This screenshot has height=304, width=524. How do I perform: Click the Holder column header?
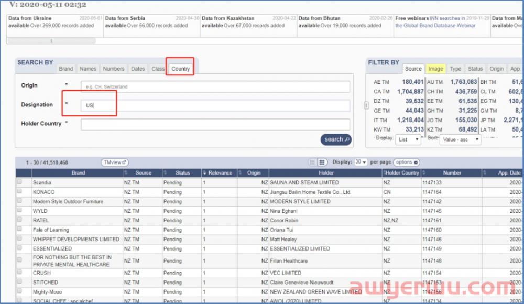pos(326,173)
